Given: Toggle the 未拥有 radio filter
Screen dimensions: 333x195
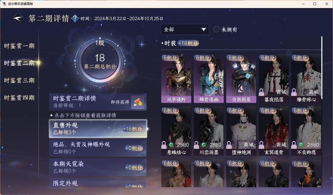Looking at the screenshot, I should pos(217,30).
